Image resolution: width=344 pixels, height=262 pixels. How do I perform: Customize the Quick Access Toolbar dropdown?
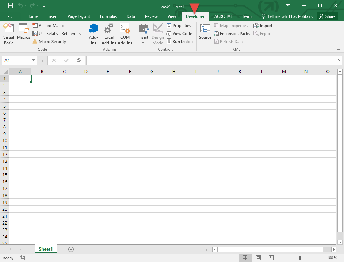coord(44,6)
